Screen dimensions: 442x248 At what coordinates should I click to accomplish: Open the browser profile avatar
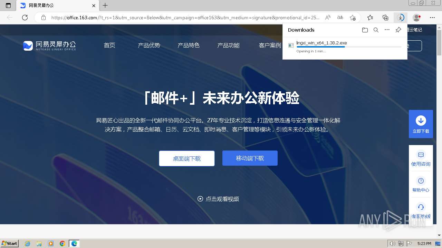point(417,18)
